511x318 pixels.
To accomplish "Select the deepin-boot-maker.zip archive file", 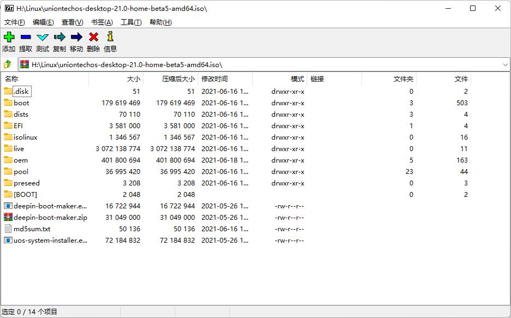I will 50,217.
